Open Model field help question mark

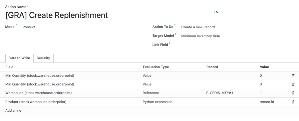[17, 26]
